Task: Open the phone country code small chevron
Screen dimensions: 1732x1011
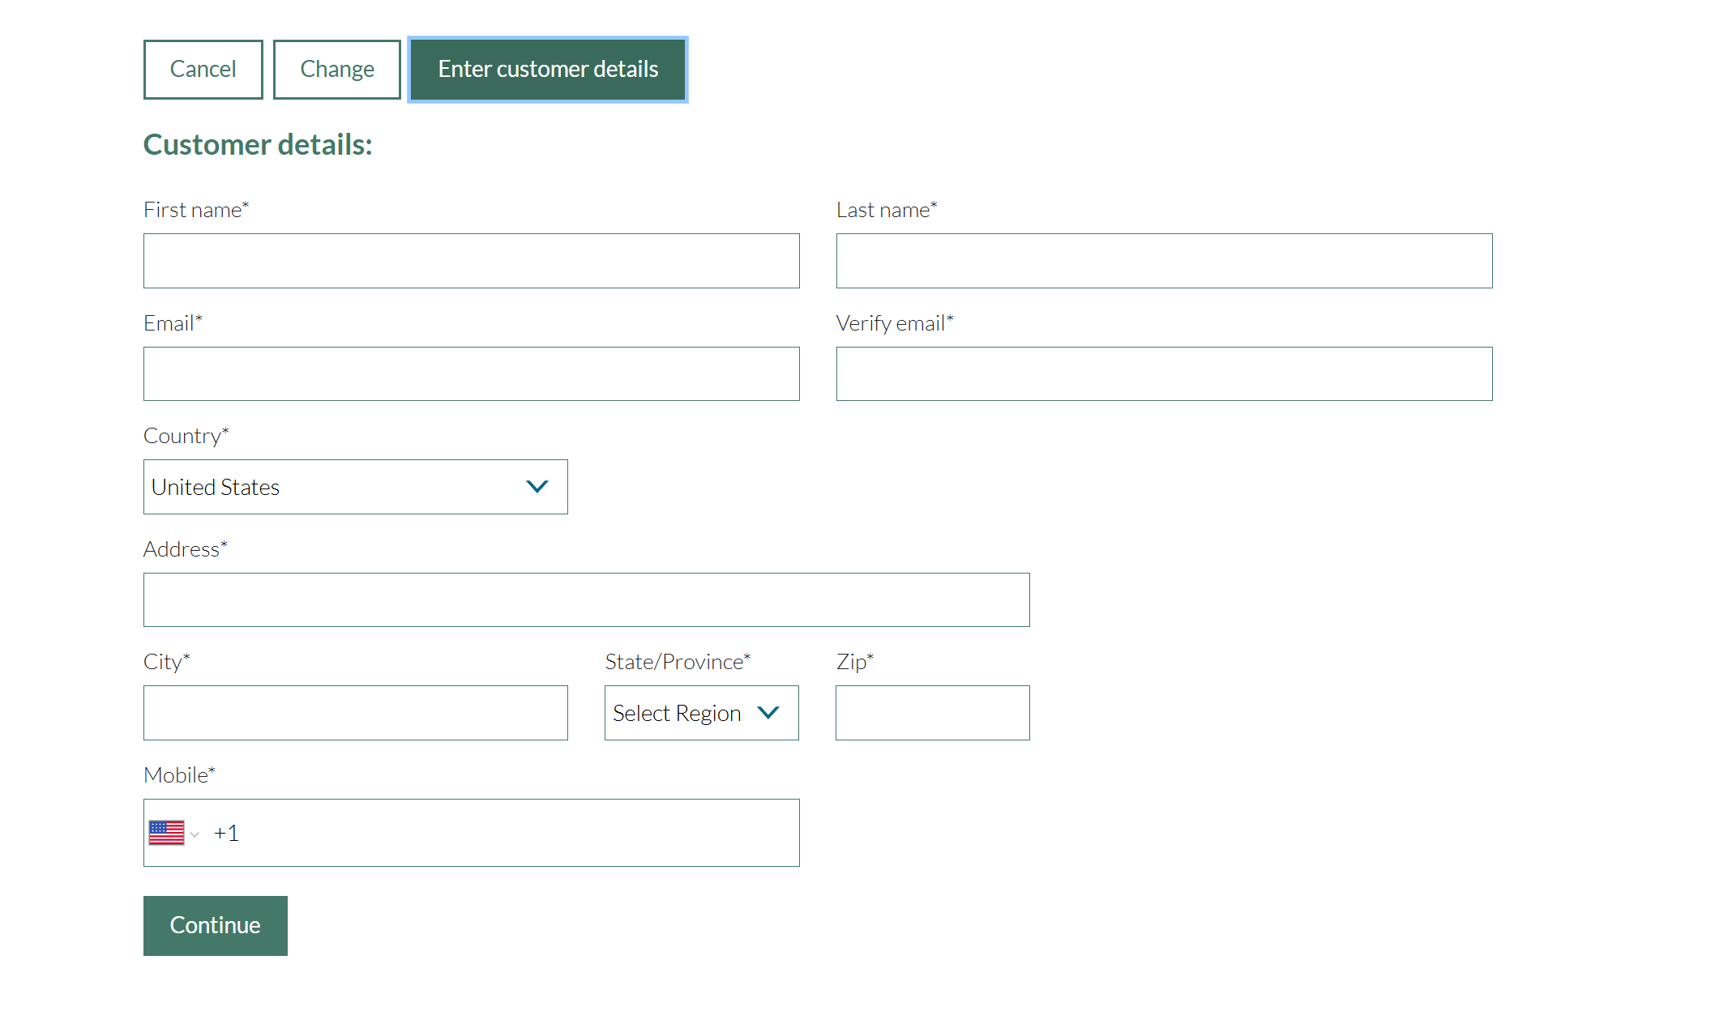Action: click(195, 834)
